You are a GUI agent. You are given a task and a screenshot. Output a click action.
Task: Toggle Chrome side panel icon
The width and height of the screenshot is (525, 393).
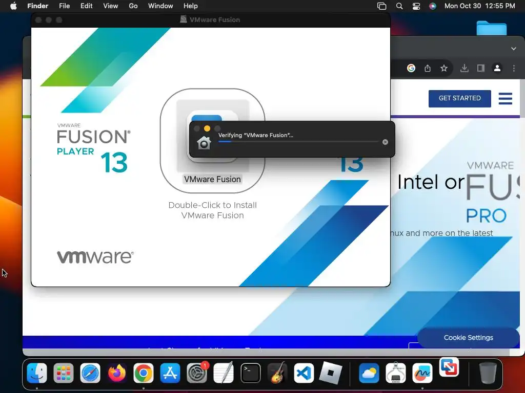tap(481, 68)
